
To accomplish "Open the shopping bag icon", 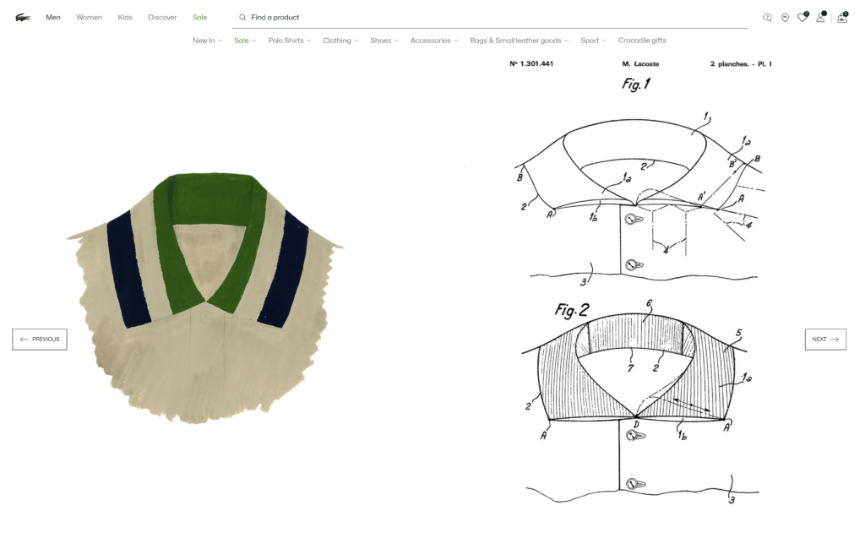I will tap(842, 17).
